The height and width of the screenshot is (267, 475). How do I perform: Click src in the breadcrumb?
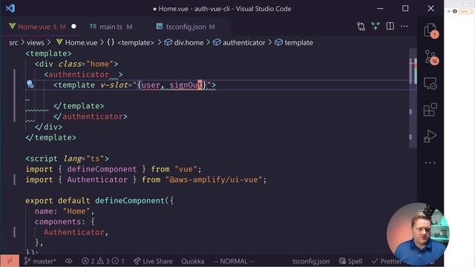13,43
